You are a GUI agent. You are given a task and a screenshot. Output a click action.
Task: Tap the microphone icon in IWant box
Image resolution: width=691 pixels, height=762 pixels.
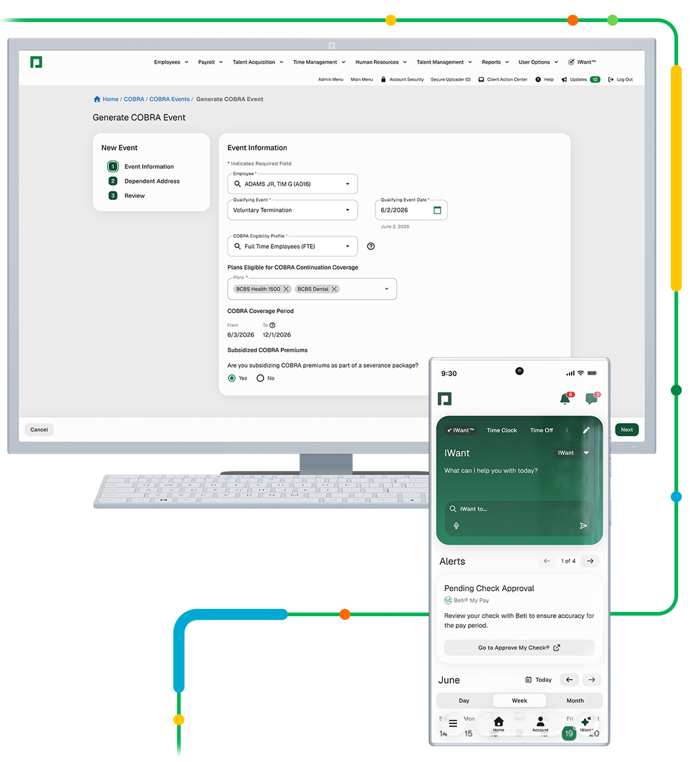click(456, 526)
